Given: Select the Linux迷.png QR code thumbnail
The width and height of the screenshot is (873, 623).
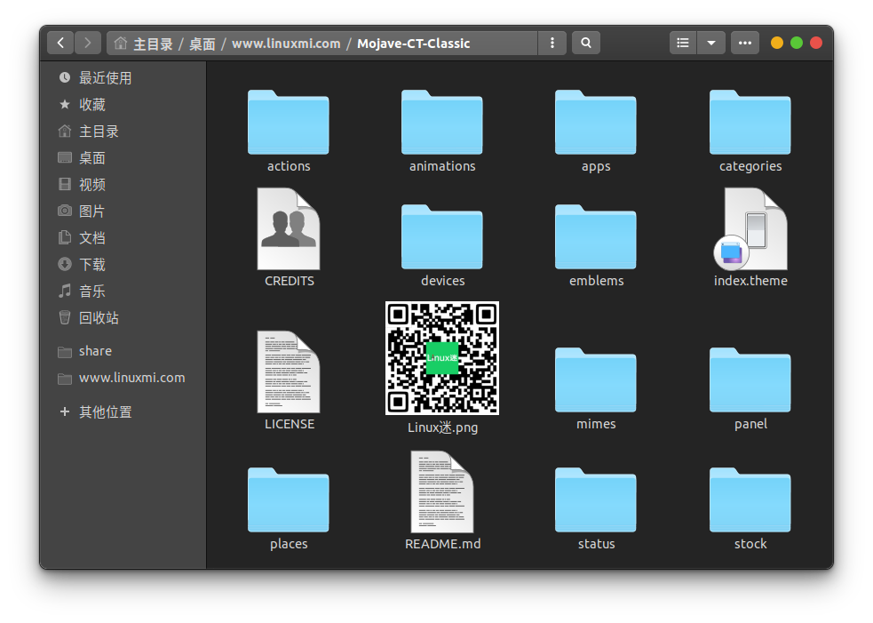Looking at the screenshot, I should coord(442,358).
